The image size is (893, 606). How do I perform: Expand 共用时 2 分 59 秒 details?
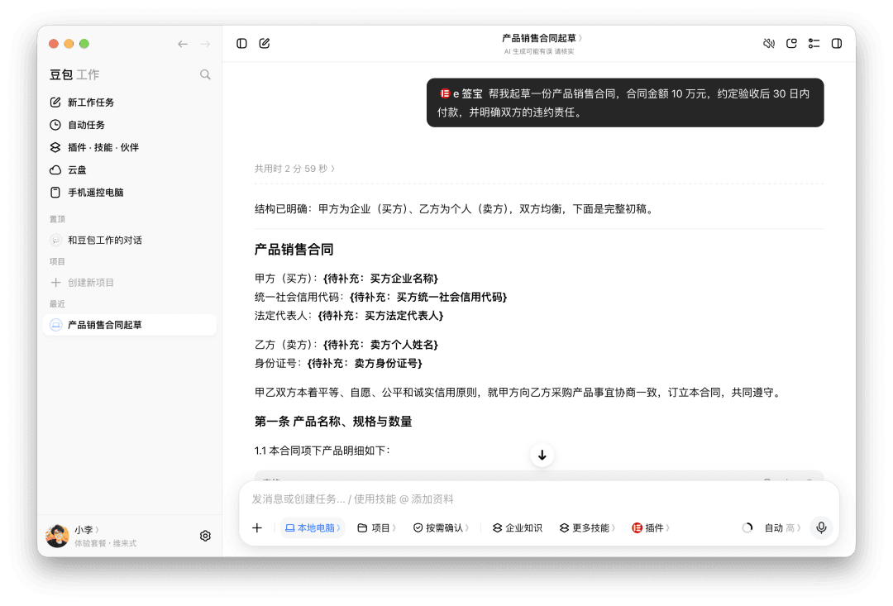coord(294,169)
